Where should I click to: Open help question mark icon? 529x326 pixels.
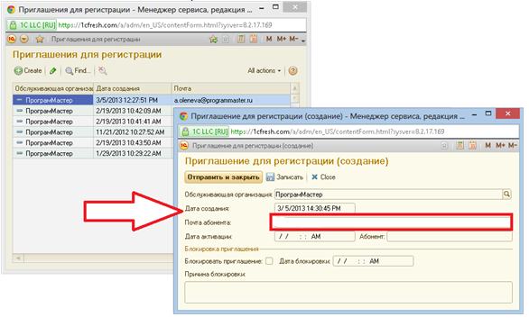[292, 70]
